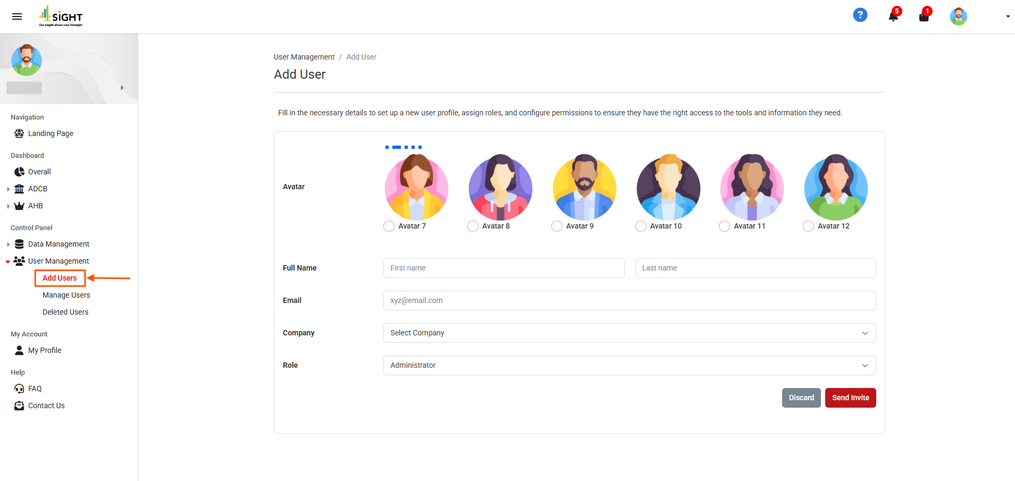This screenshot has height=481, width=1015.
Task: Focus the Email input field
Action: [x=629, y=300]
